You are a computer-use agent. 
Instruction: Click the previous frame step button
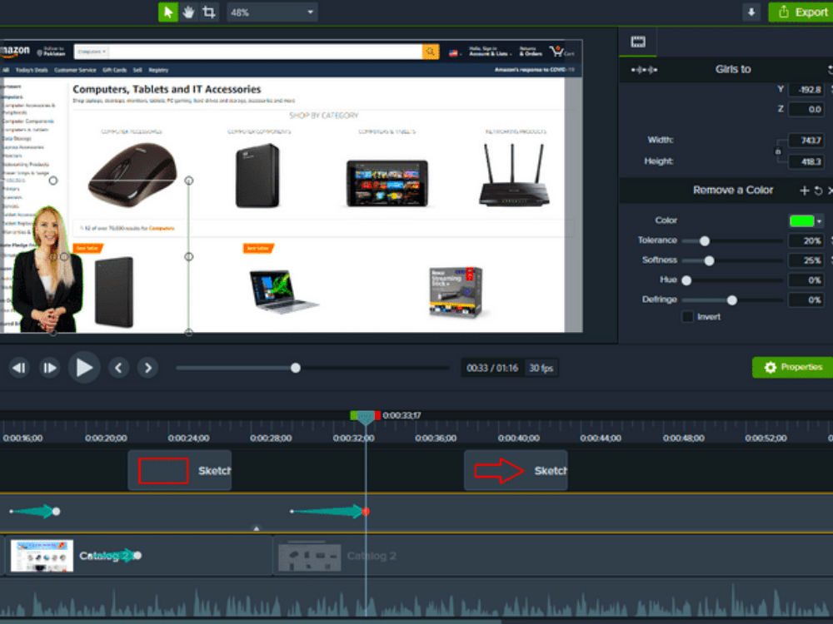coord(19,368)
